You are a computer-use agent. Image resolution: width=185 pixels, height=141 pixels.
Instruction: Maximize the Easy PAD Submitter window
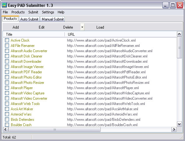pos(173,5)
